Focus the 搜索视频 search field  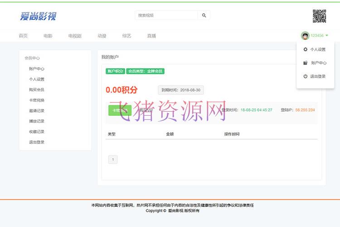[x=166, y=15]
